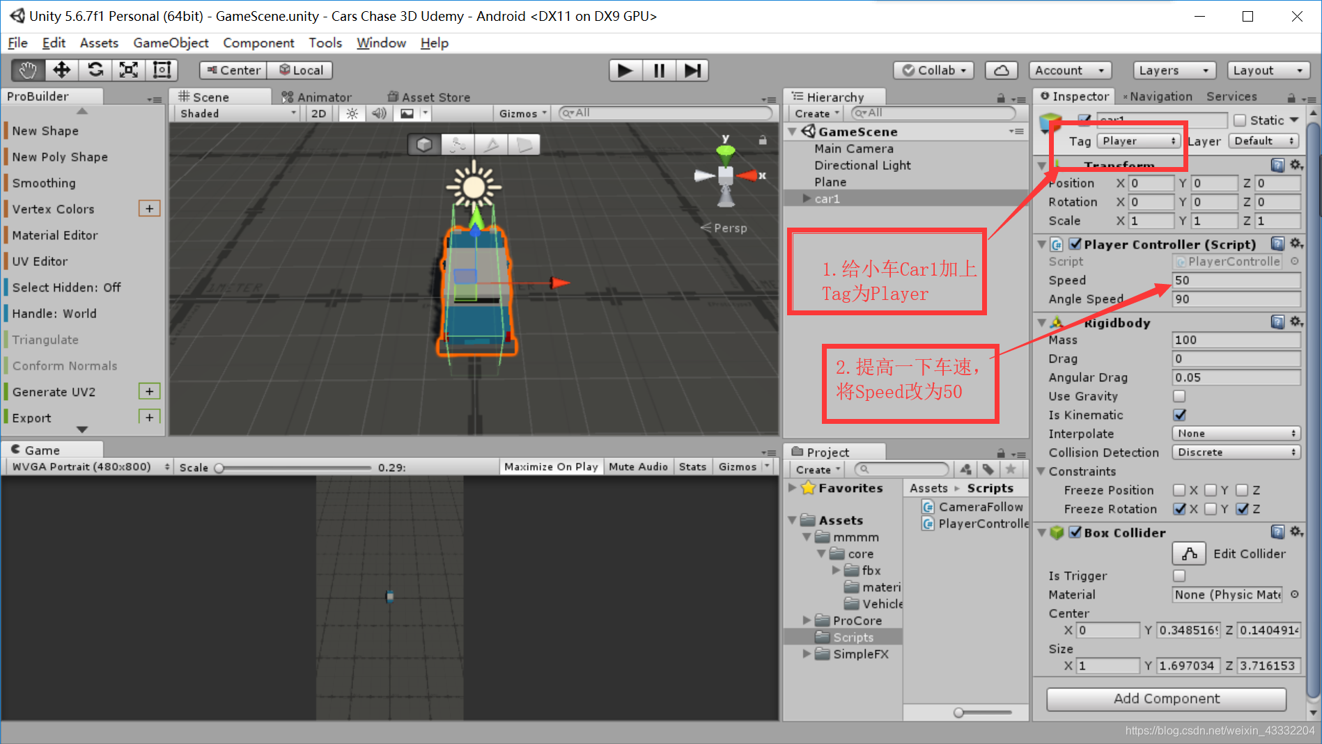Switch to the Animator tab

tap(318, 97)
